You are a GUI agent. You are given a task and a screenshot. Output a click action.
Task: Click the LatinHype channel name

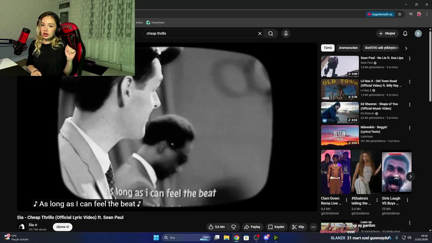point(367,137)
